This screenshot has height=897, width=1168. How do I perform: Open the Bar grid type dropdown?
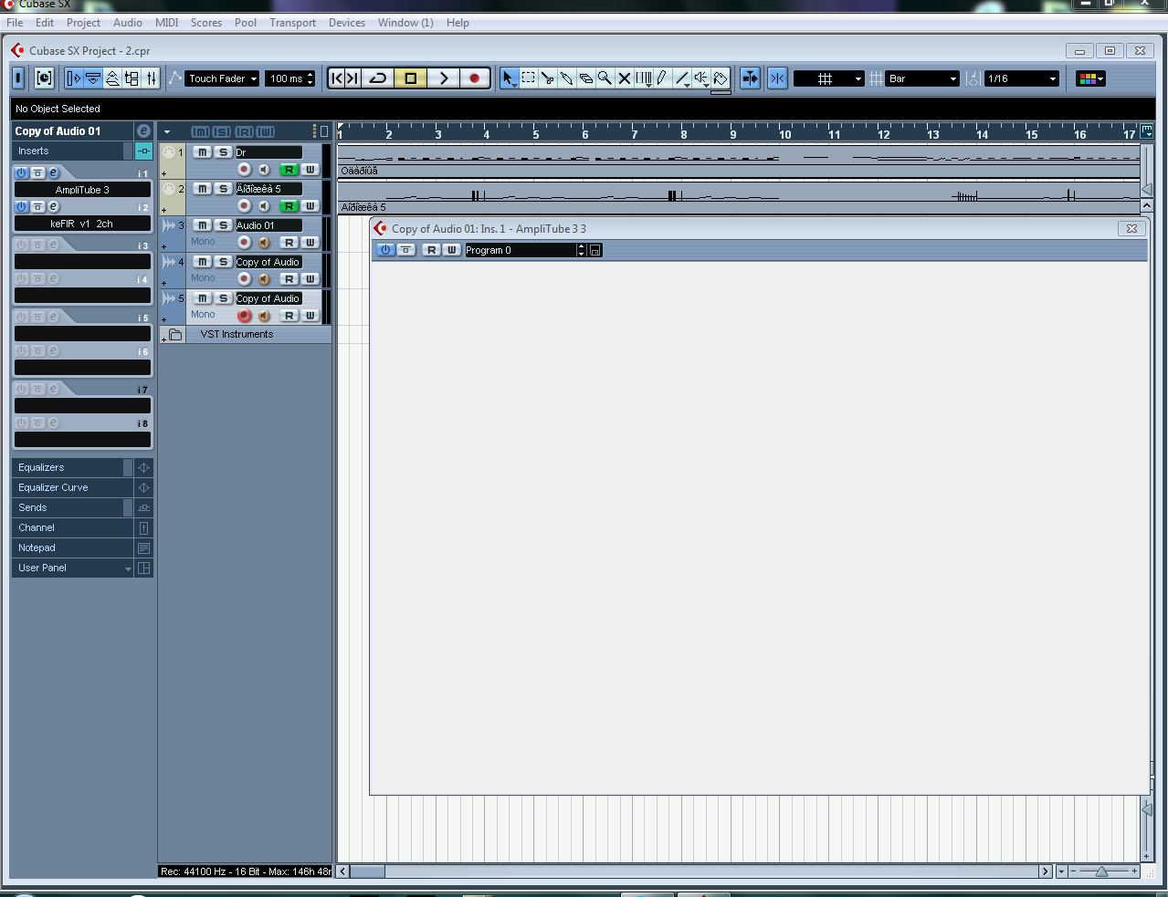point(922,78)
